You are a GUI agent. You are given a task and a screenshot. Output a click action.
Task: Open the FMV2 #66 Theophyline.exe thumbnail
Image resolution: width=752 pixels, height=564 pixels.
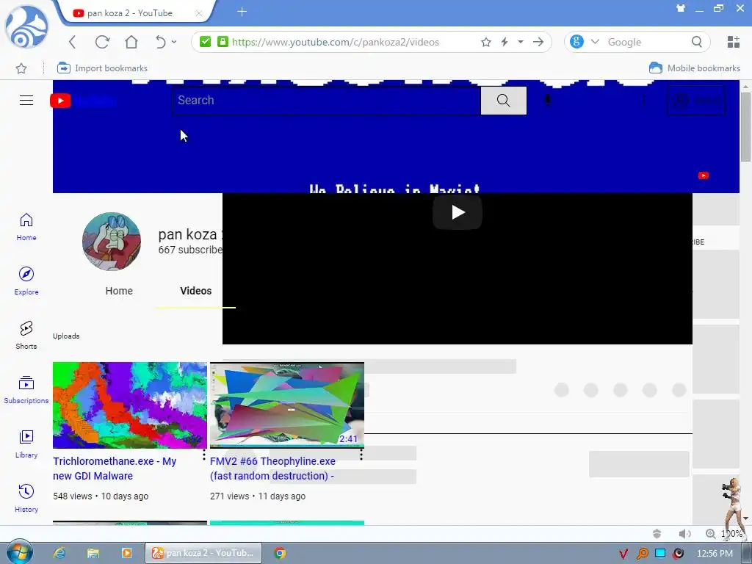(x=287, y=405)
